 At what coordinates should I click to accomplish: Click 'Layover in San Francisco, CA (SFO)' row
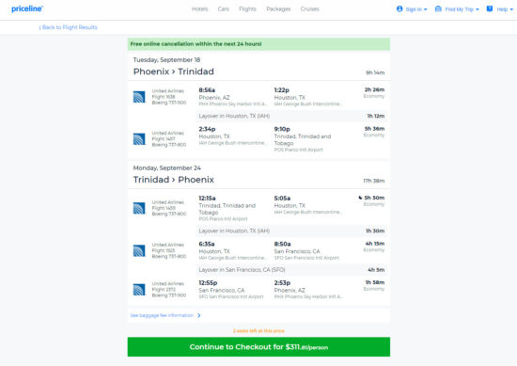[291, 270]
